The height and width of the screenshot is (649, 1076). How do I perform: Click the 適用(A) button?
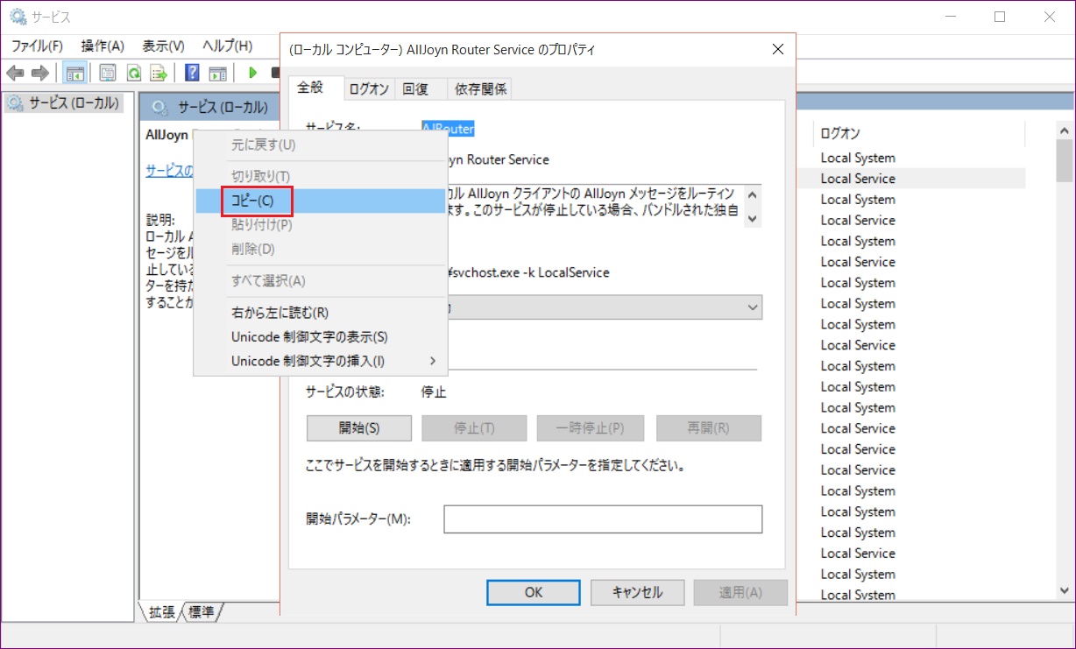point(740,592)
